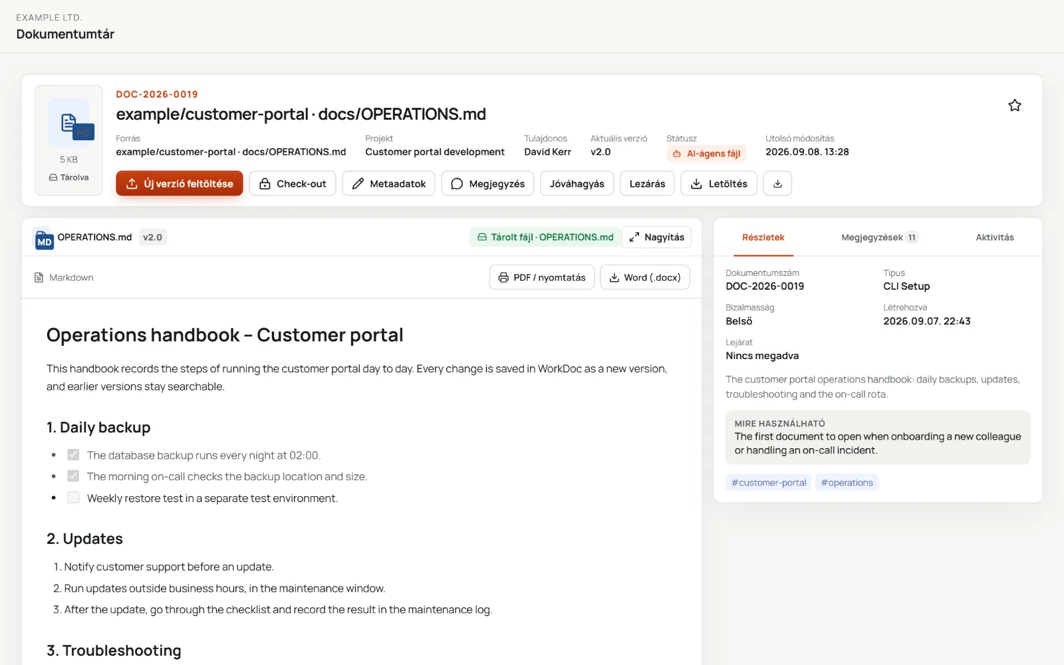
Task: Click Tárolt fájl · OPERATIONS.md badge
Action: point(545,237)
